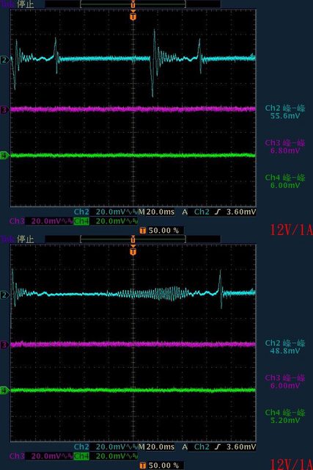Select the Ch3 peak-peak 6.80mV measurement
Image resolution: width=313 pixels, height=470 pixels.
(285, 147)
